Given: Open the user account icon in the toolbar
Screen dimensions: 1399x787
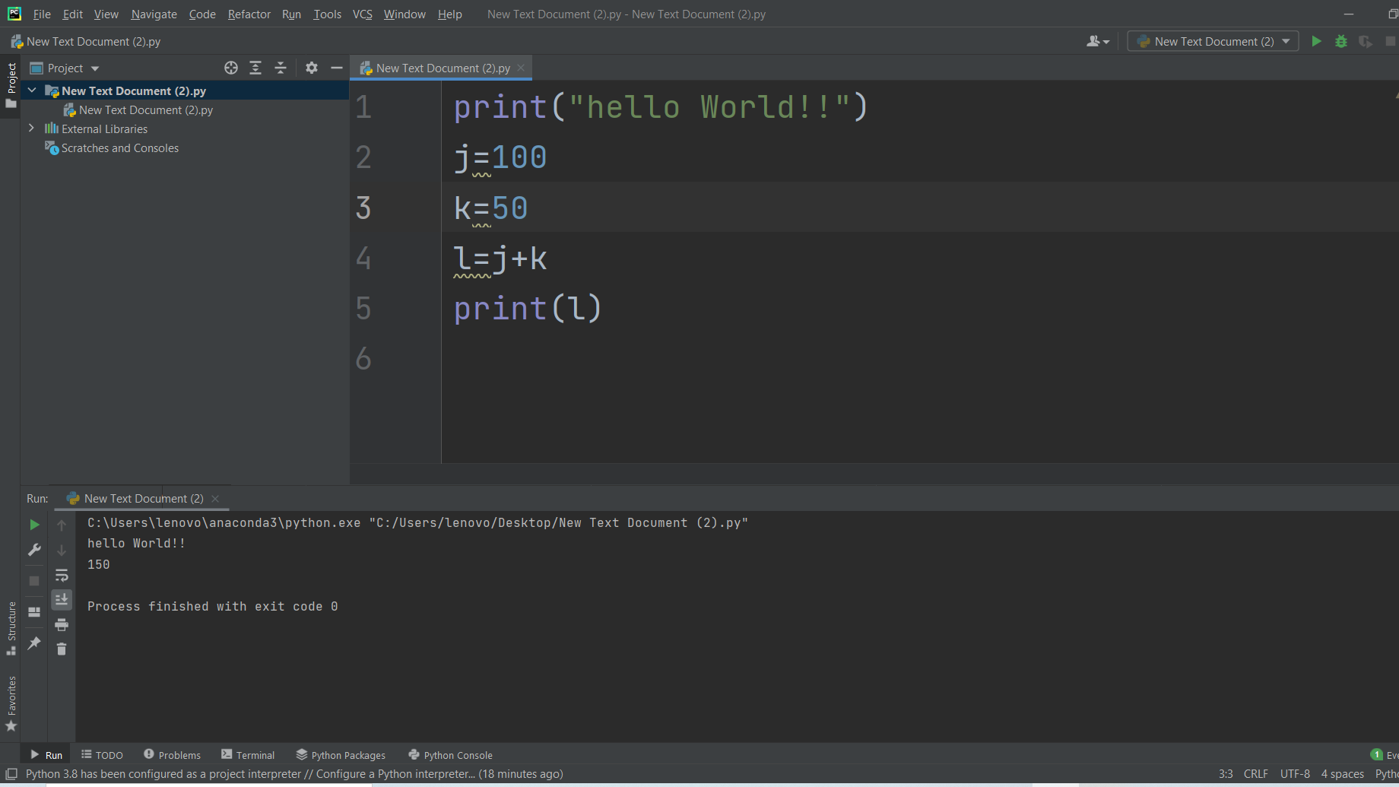Looking at the screenshot, I should coord(1098,42).
